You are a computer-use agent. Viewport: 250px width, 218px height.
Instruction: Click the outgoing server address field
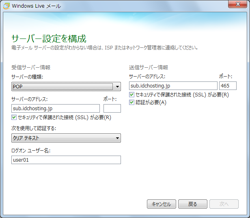coord(173,86)
